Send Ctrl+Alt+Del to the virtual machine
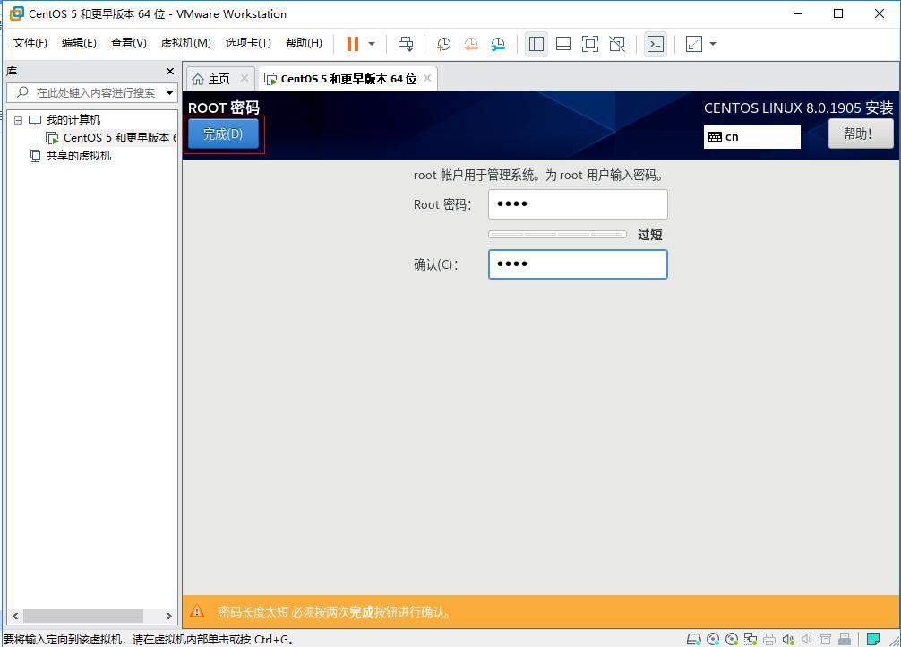This screenshot has width=901, height=647. coord(406,43)
